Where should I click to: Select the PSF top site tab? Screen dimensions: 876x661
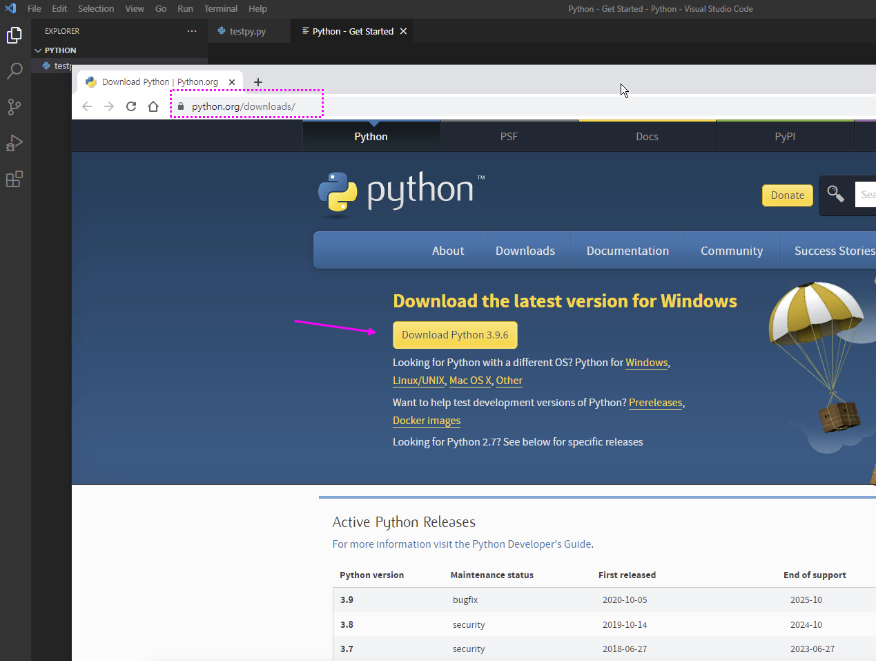click(x=509, y=137)
